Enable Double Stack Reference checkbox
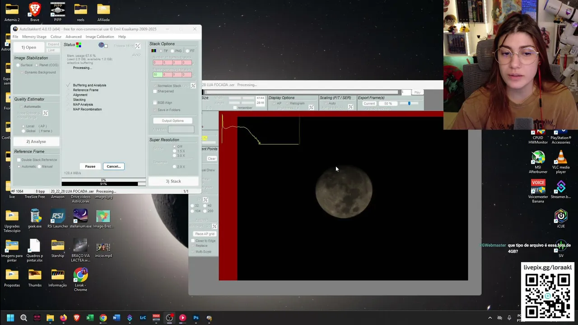 point(37,160)
